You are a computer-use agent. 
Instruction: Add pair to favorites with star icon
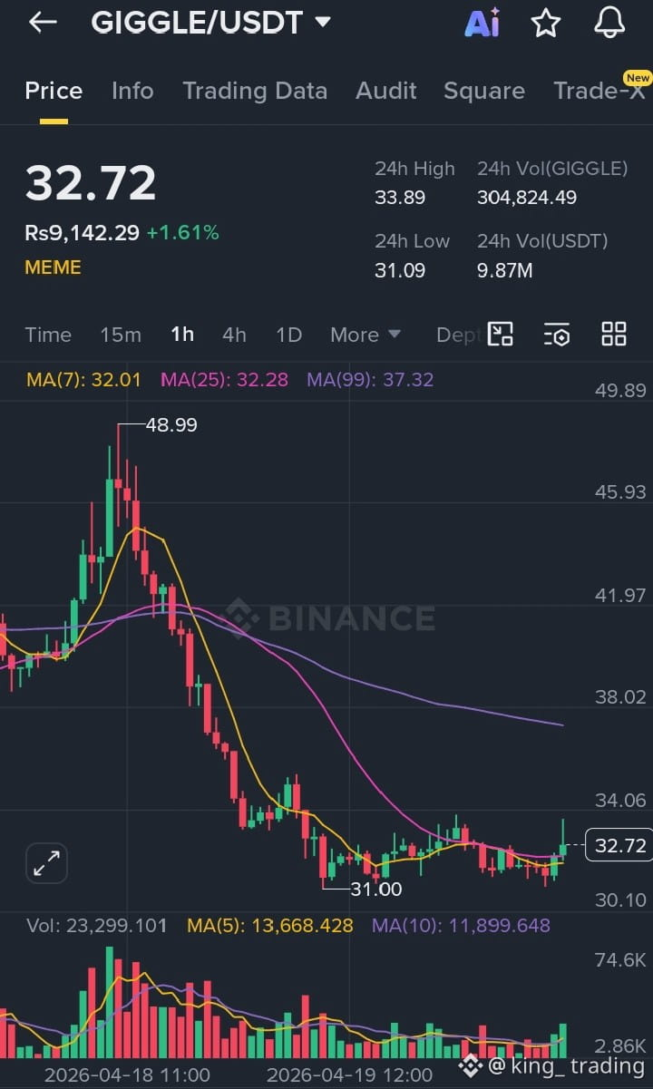[545, 24]
